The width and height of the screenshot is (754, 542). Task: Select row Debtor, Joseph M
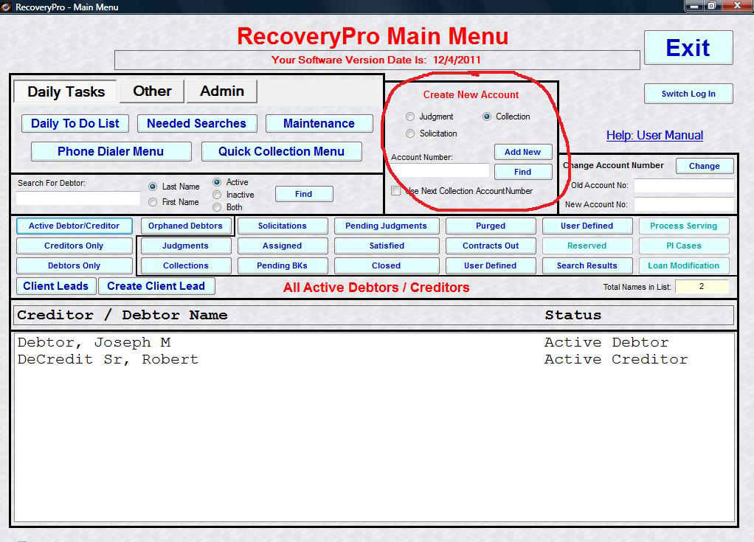(374, 343)
